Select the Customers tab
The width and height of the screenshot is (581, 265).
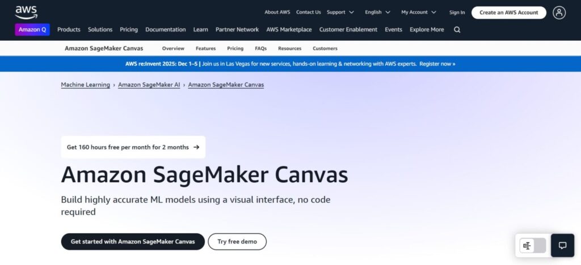tap(325, 49)
